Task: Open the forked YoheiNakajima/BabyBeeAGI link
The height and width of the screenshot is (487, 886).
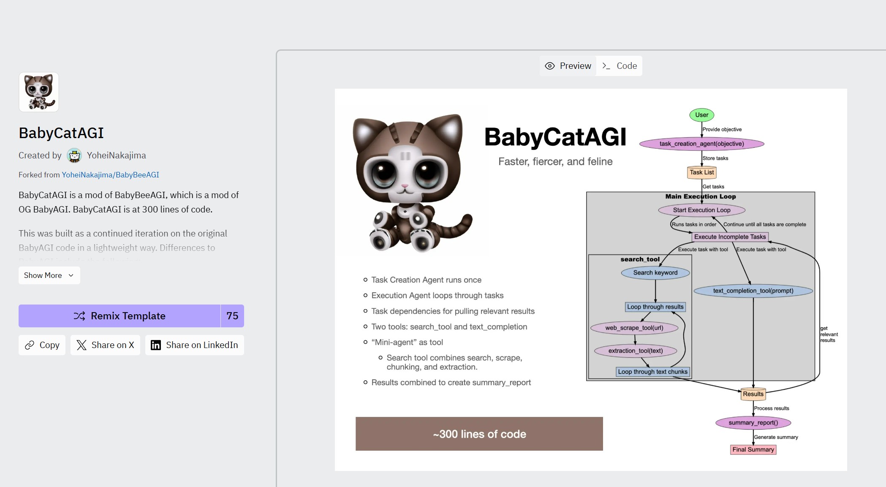Action: click(x=110, y=174)
